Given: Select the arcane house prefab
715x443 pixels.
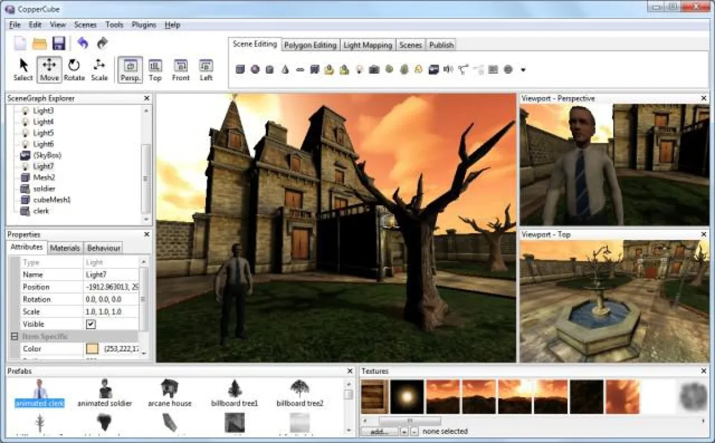Looking at the screenshot, I should click(x=170, y=392).
